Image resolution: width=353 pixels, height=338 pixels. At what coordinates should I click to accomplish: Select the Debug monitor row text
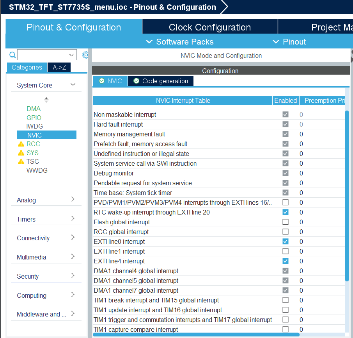[x=114, y=173]
